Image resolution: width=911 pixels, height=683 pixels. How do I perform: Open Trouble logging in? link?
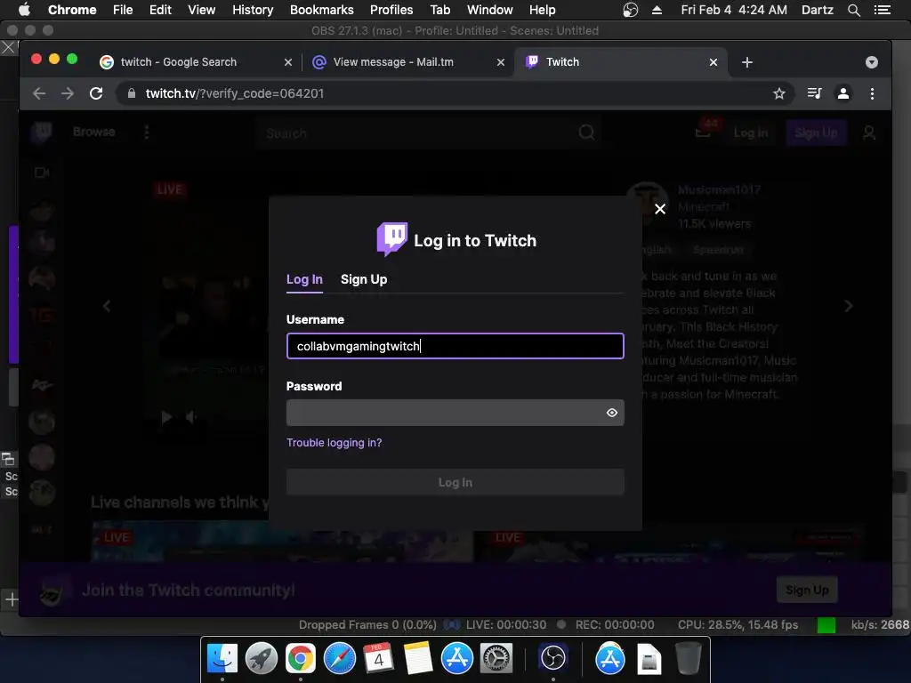coord(335,443)
